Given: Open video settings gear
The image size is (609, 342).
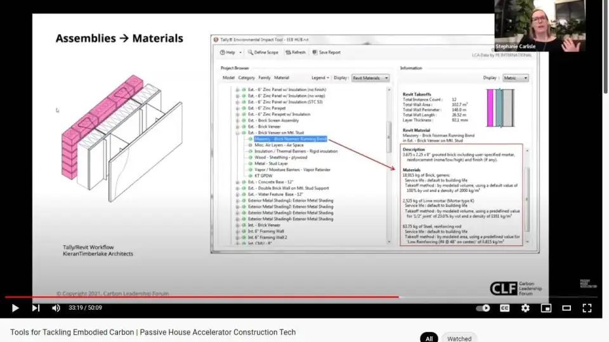Looking at the screenshot, I should [x=525, y=308].
